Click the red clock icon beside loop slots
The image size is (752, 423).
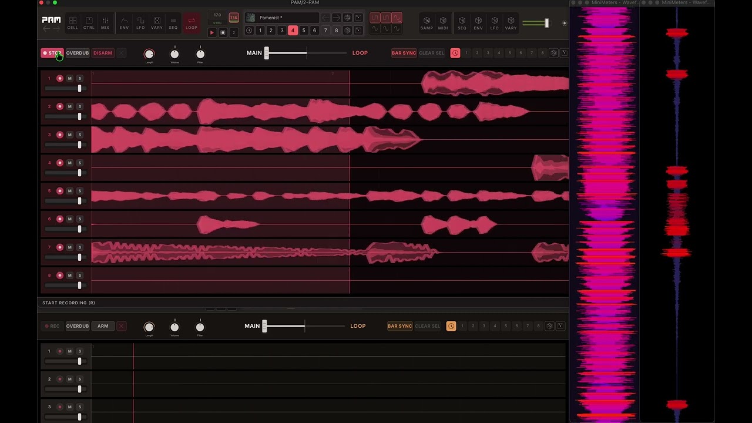[x=455, y=53]
